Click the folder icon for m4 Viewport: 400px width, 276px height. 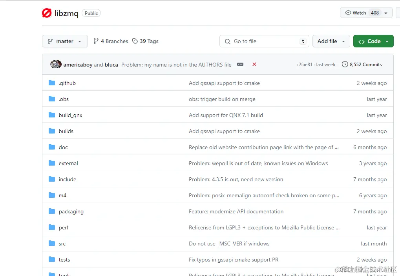point(52,195)
